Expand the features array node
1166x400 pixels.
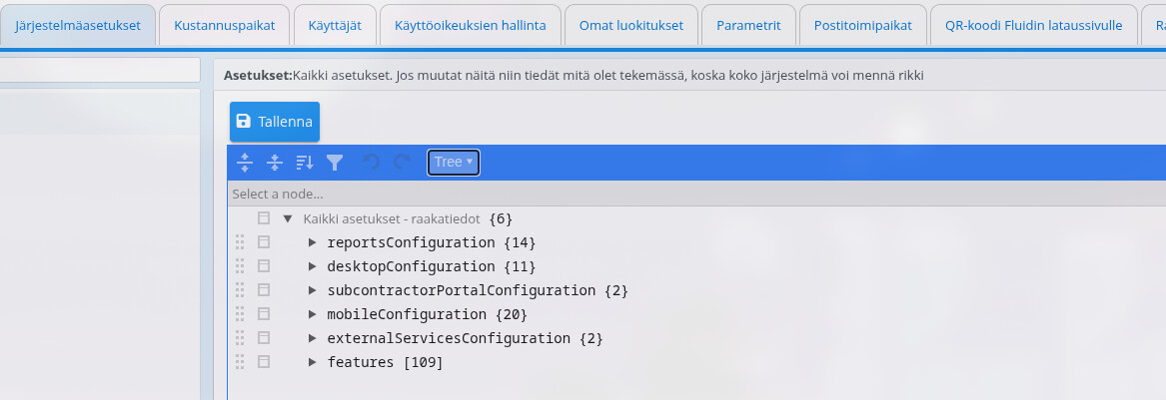pyautogui.click(x=313, y=362)
